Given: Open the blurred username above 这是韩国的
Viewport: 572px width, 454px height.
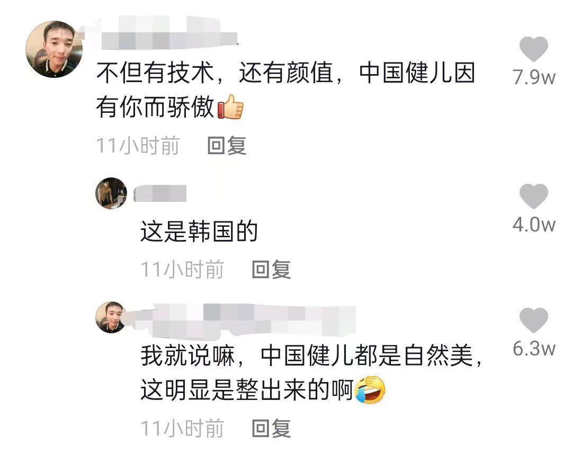Looking at the screenshot, I should coord(160,193).
